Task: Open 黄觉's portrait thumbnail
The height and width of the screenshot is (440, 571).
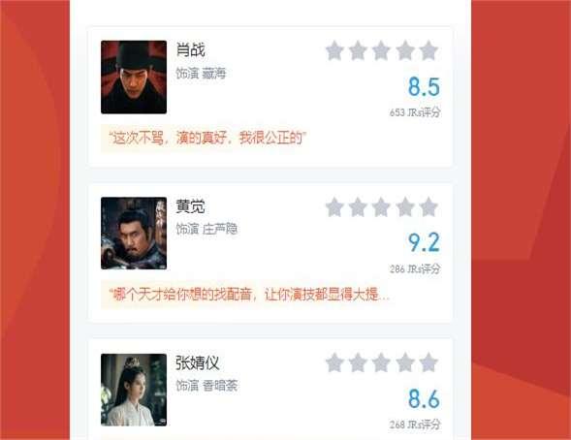Action: (x=134, y=234)
